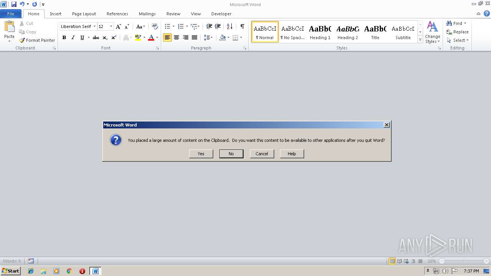
Task: Select Align Text Left
Action: [167, 38]
